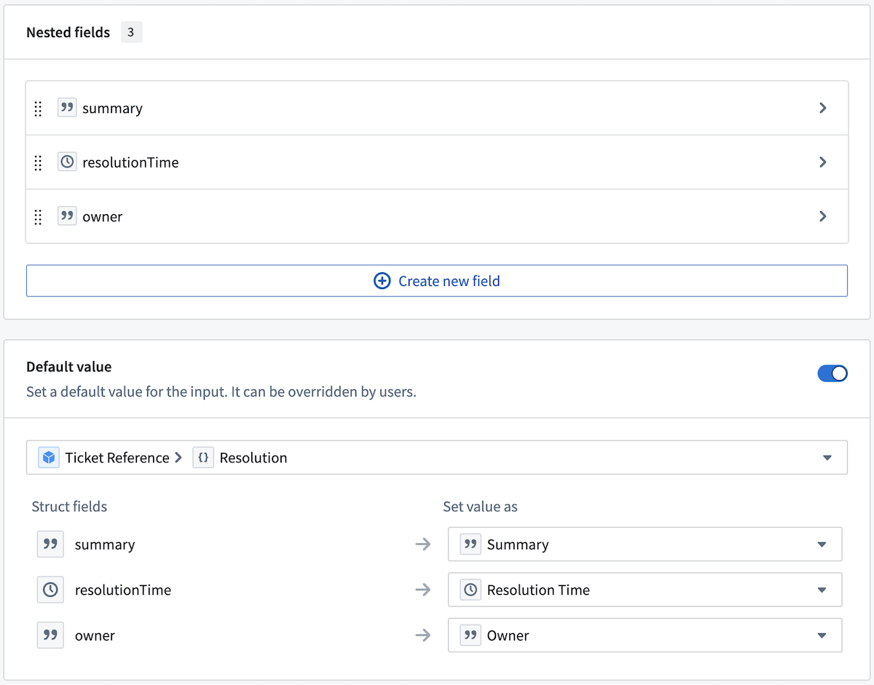Click the clock icon in Resolution Time dropdown
874x685 pixels.
470,590
